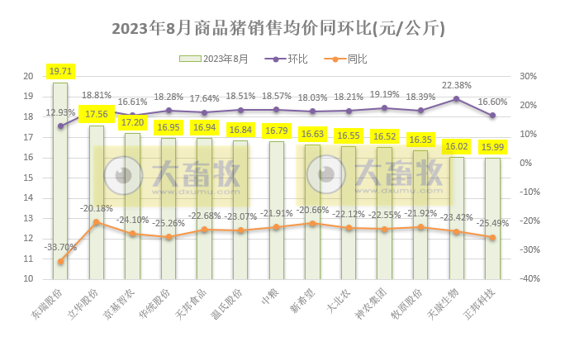This screenshot has width=565, height=337.
Task: Click the 18.51% 环比 label
Action: pos(240,97)
